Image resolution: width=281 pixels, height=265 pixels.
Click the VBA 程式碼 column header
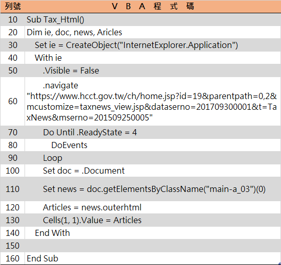(x=153, y=7)
